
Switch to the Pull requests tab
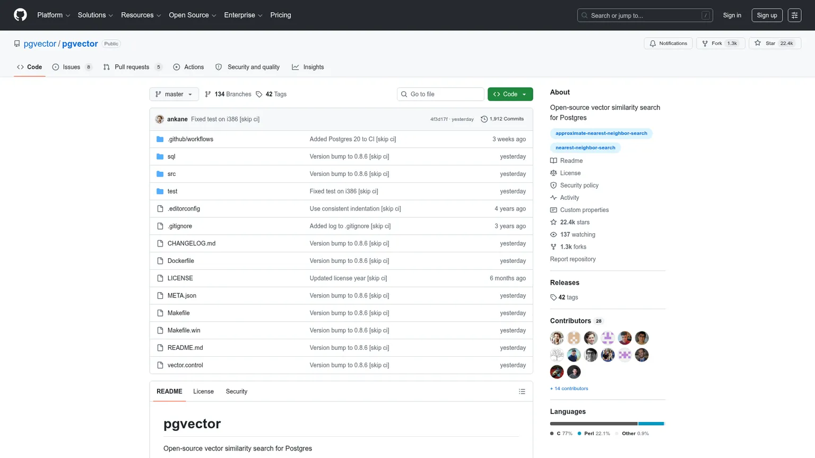tap(133, 67)
